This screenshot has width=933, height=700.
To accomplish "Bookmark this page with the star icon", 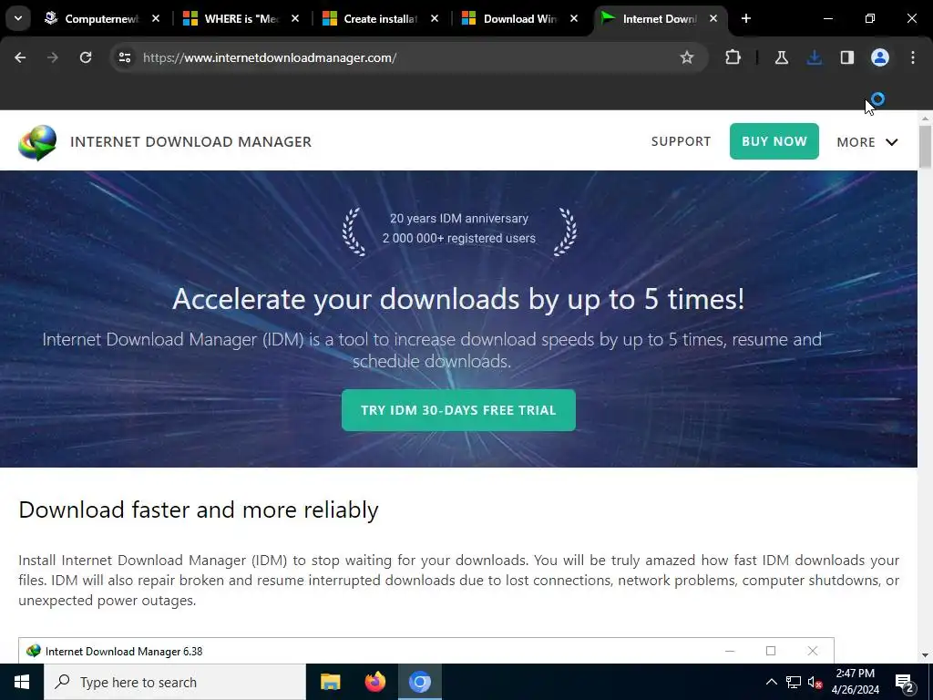I will click(x=687, y=57).
